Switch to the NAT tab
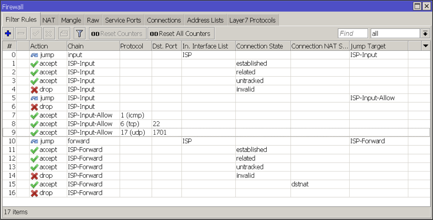The height and width of the screenshot is (220, 433). (48, 20)
